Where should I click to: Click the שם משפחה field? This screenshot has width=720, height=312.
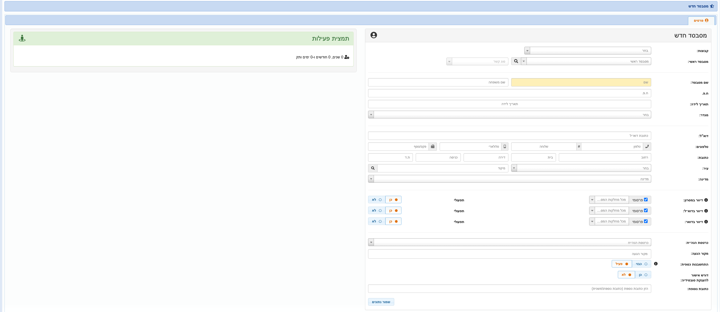click(x=438, y=82)
